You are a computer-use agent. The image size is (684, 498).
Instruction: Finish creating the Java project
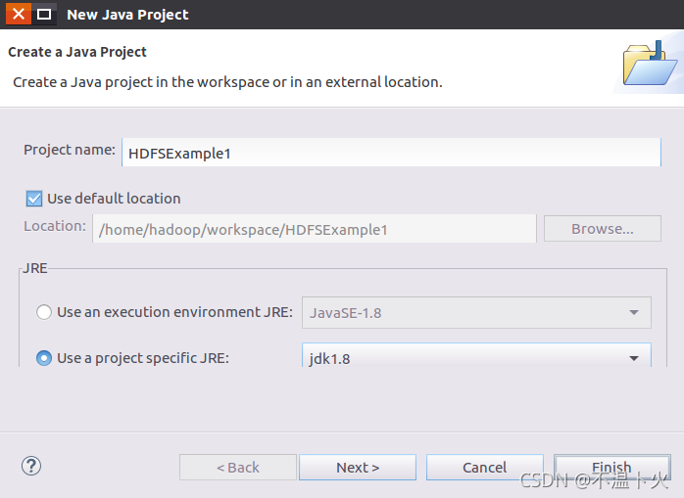point(612,467)
